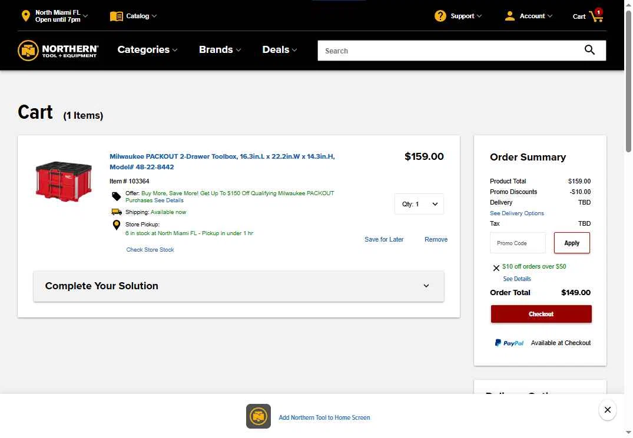Click the '$10 off orders over $50' text

(534, 266)
